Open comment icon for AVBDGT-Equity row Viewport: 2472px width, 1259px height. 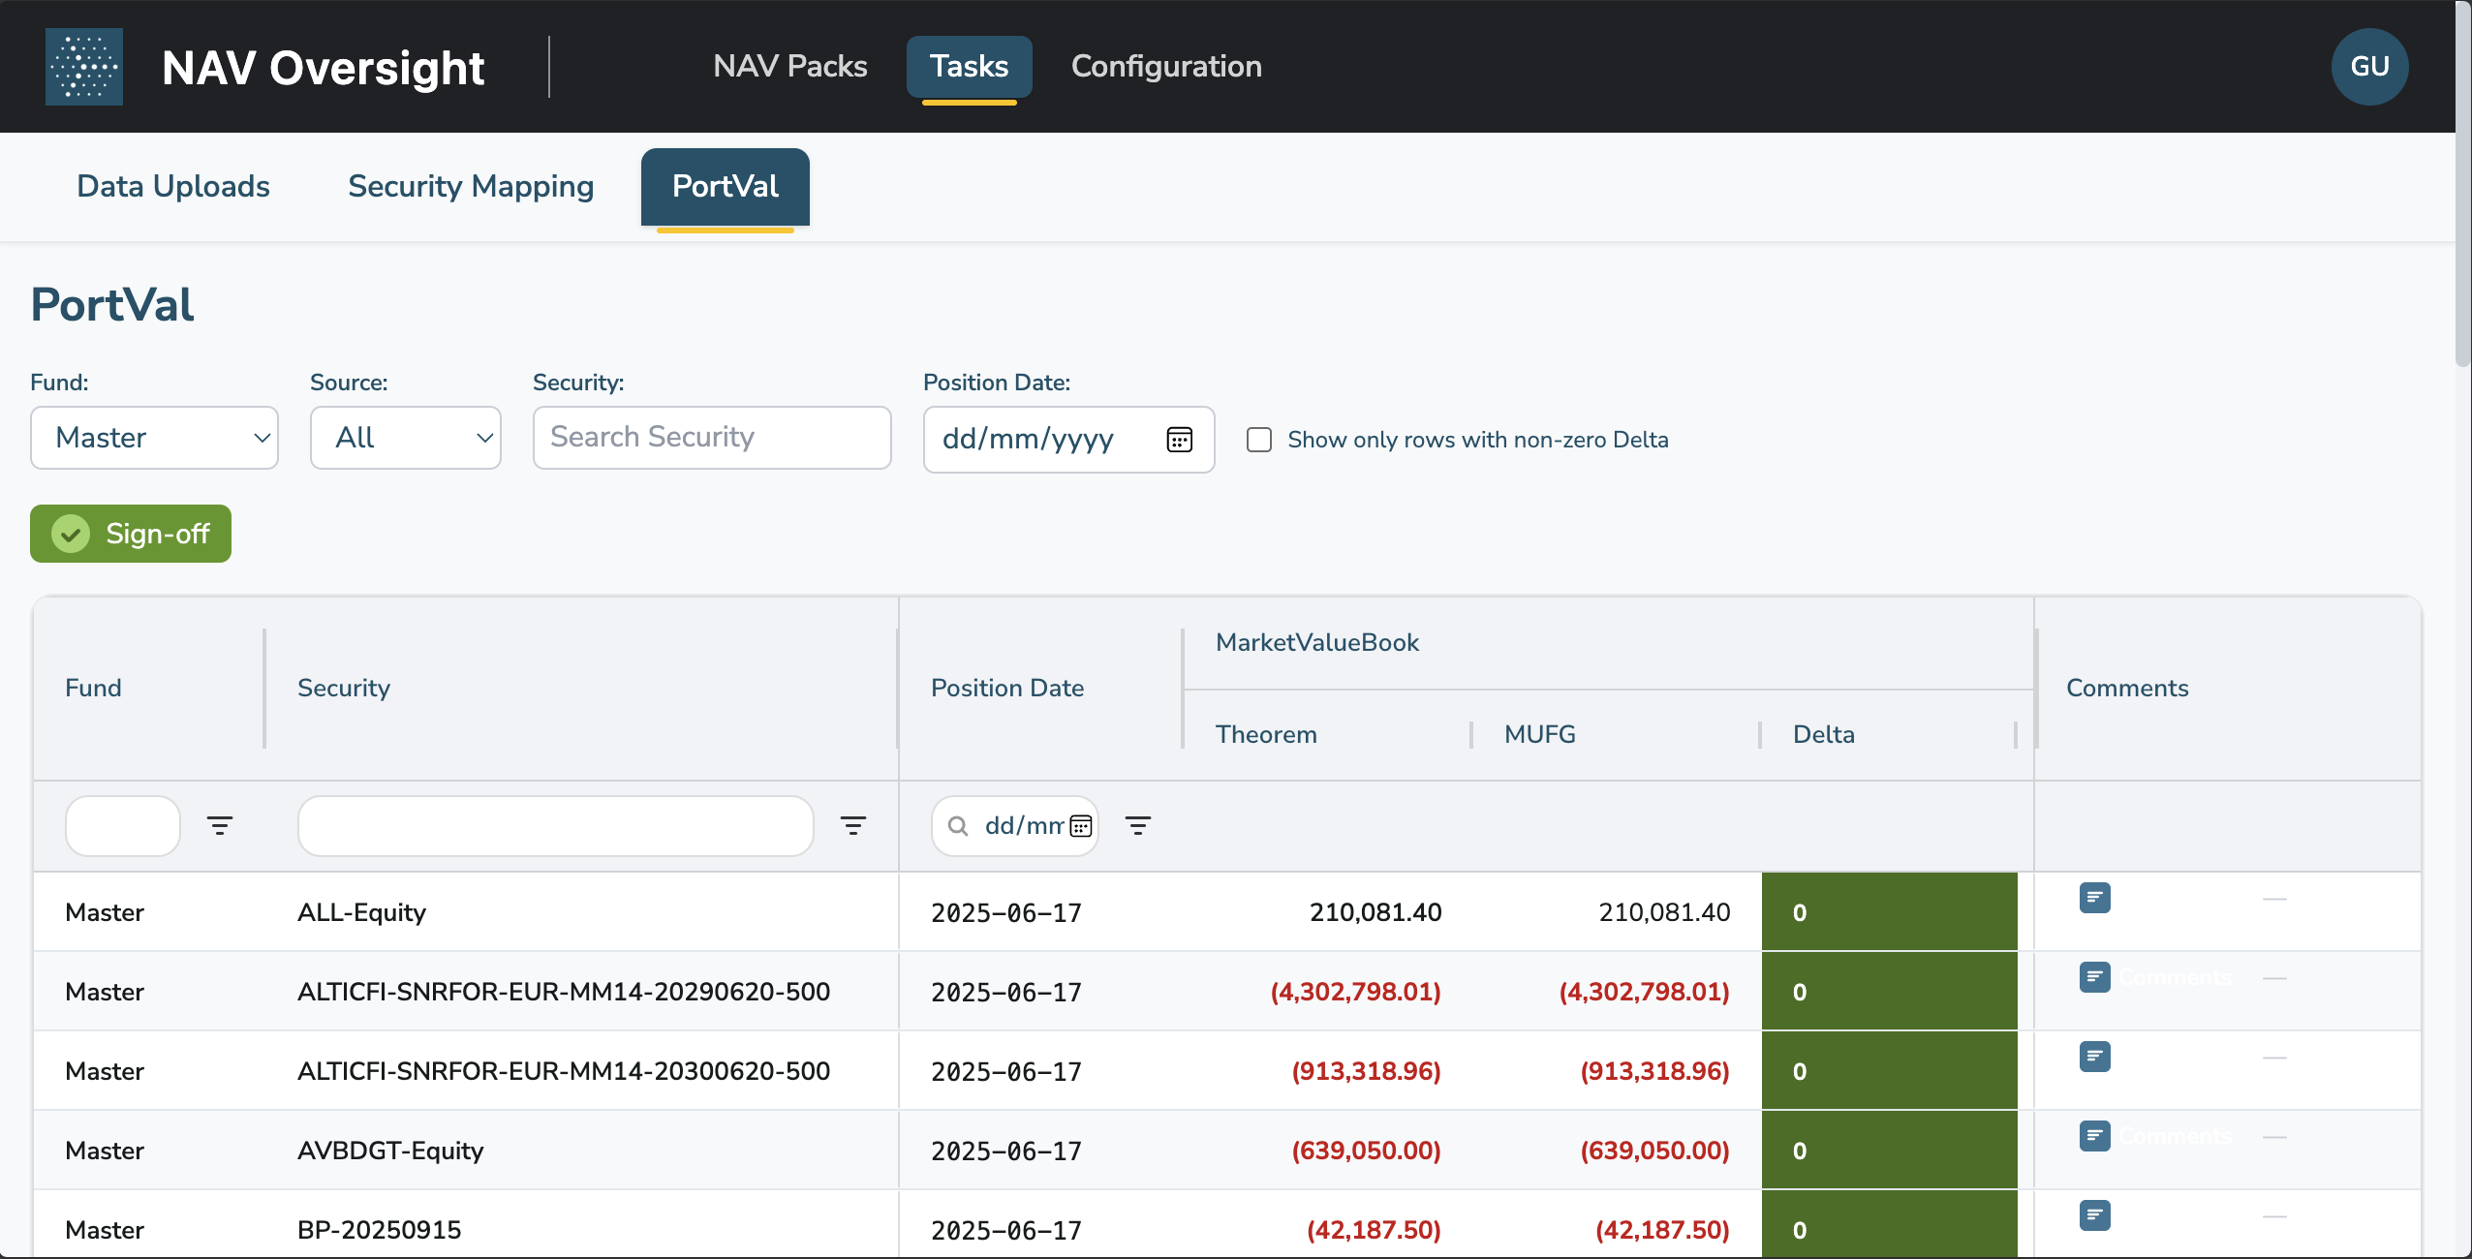click(2094, 1136)
